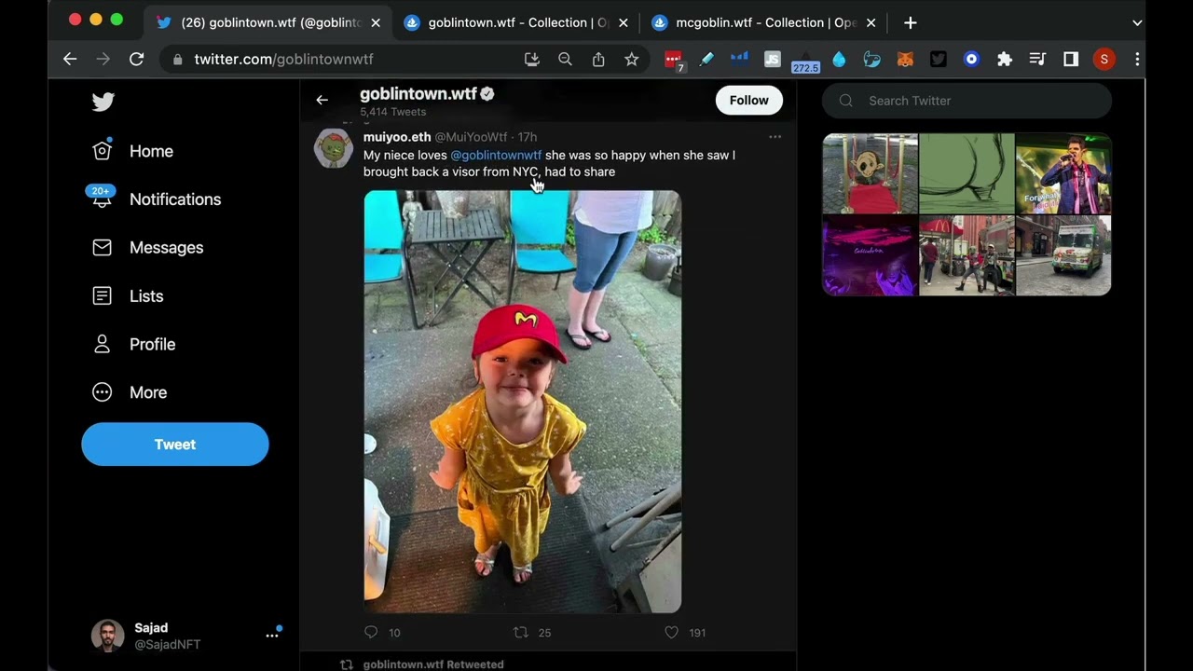The image size is (1193, 671).
Task: Click the reply icon with 10 replies
Action: tap(371, 633)
